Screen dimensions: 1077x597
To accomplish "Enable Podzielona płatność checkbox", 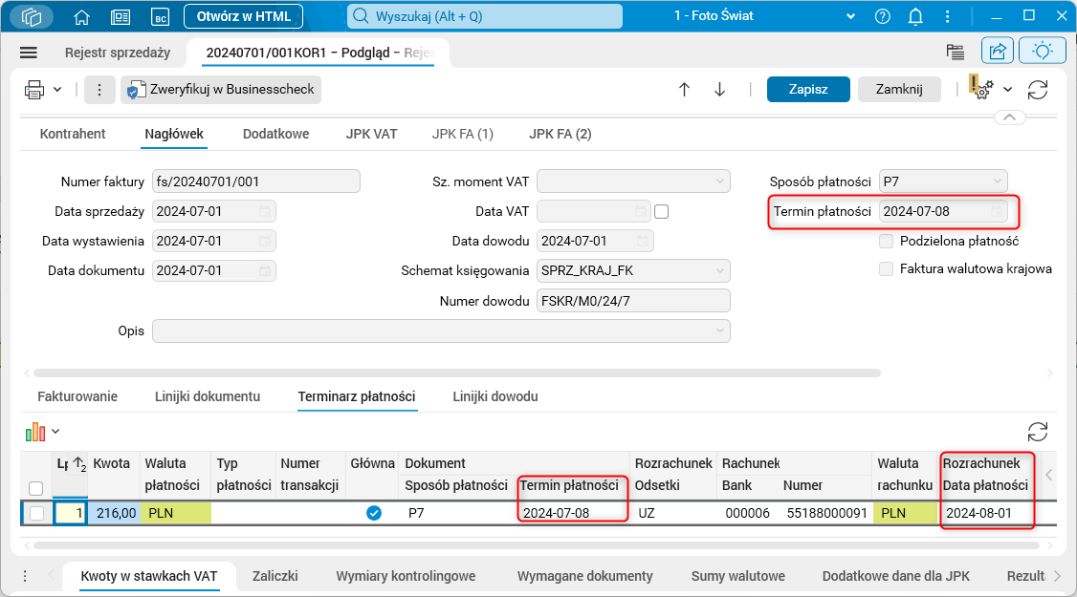I will coord(886,241).
